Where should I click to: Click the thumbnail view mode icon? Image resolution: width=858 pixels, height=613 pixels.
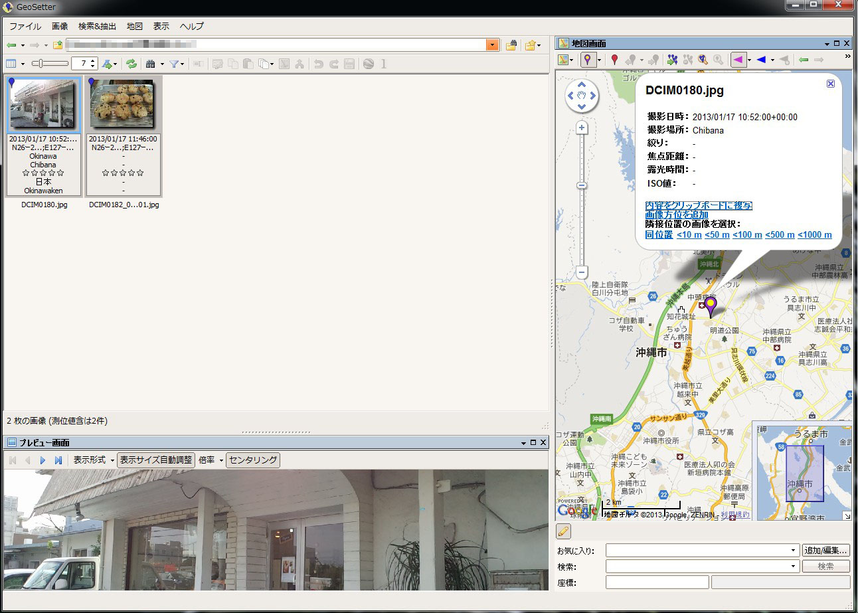11,64
